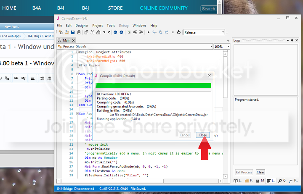This screenshot has height=194, width=303.
Task: Click the code editor scroll down arrow
Action: tap(225, 176)
